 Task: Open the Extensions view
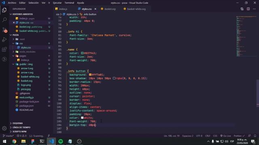(x=4, y=49)
